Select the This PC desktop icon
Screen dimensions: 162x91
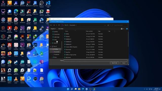[x=3, y=12]
